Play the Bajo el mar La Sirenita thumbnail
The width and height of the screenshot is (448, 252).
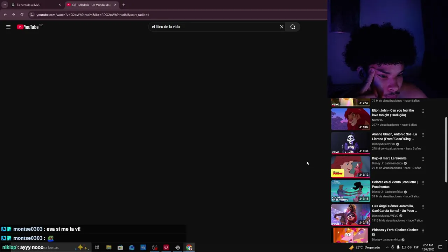350,167
